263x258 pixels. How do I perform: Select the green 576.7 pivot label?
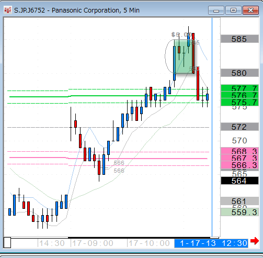[x=239, y=95]
